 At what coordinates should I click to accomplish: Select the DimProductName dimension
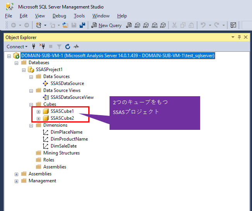(x=69, y=139)
